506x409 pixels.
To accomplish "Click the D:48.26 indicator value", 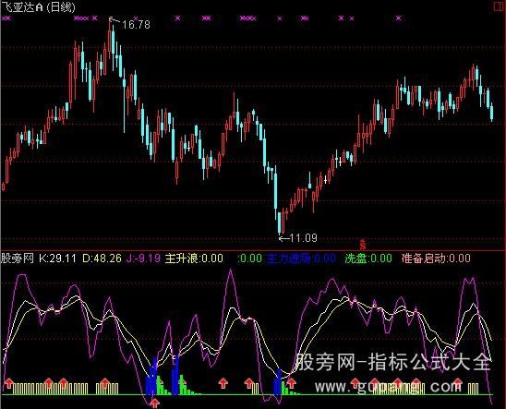I will (x=102, y=259).
